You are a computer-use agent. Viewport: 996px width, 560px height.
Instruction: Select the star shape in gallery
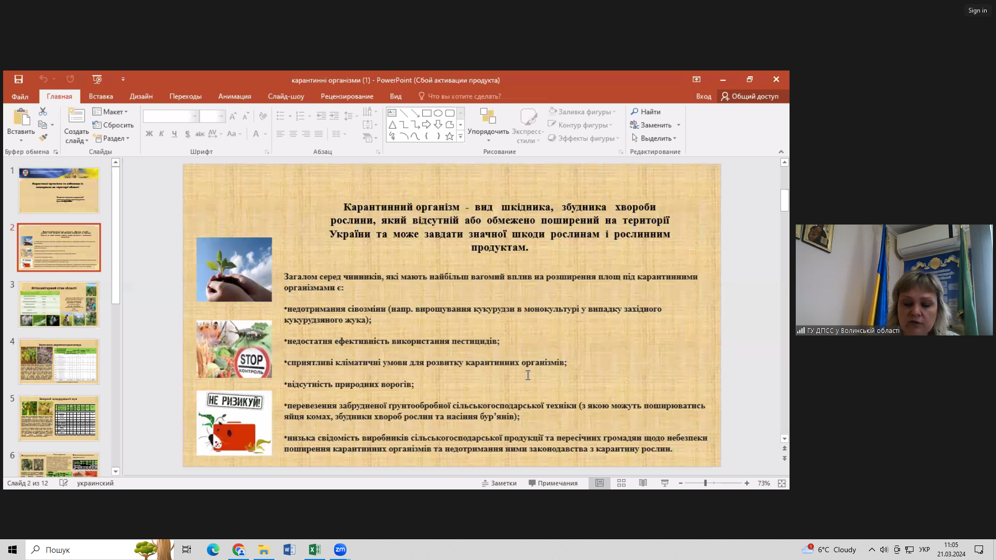pyautogui.click(x=450, y=136)
